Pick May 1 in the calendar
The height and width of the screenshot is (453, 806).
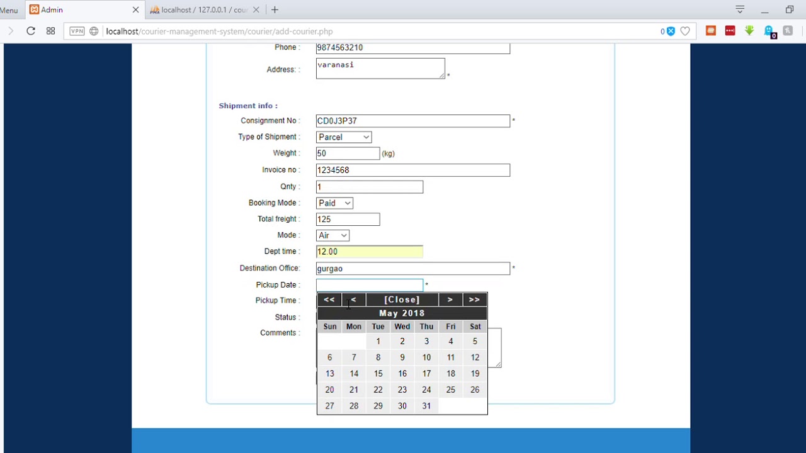[378, 341]
